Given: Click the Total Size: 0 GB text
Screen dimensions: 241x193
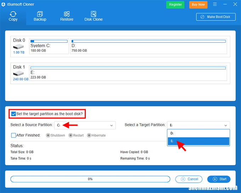Looking at the screenshot, I should tap(22, 152).
